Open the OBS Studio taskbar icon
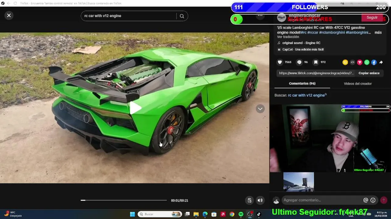Viewport: 391px width, 219px height. 250,214
